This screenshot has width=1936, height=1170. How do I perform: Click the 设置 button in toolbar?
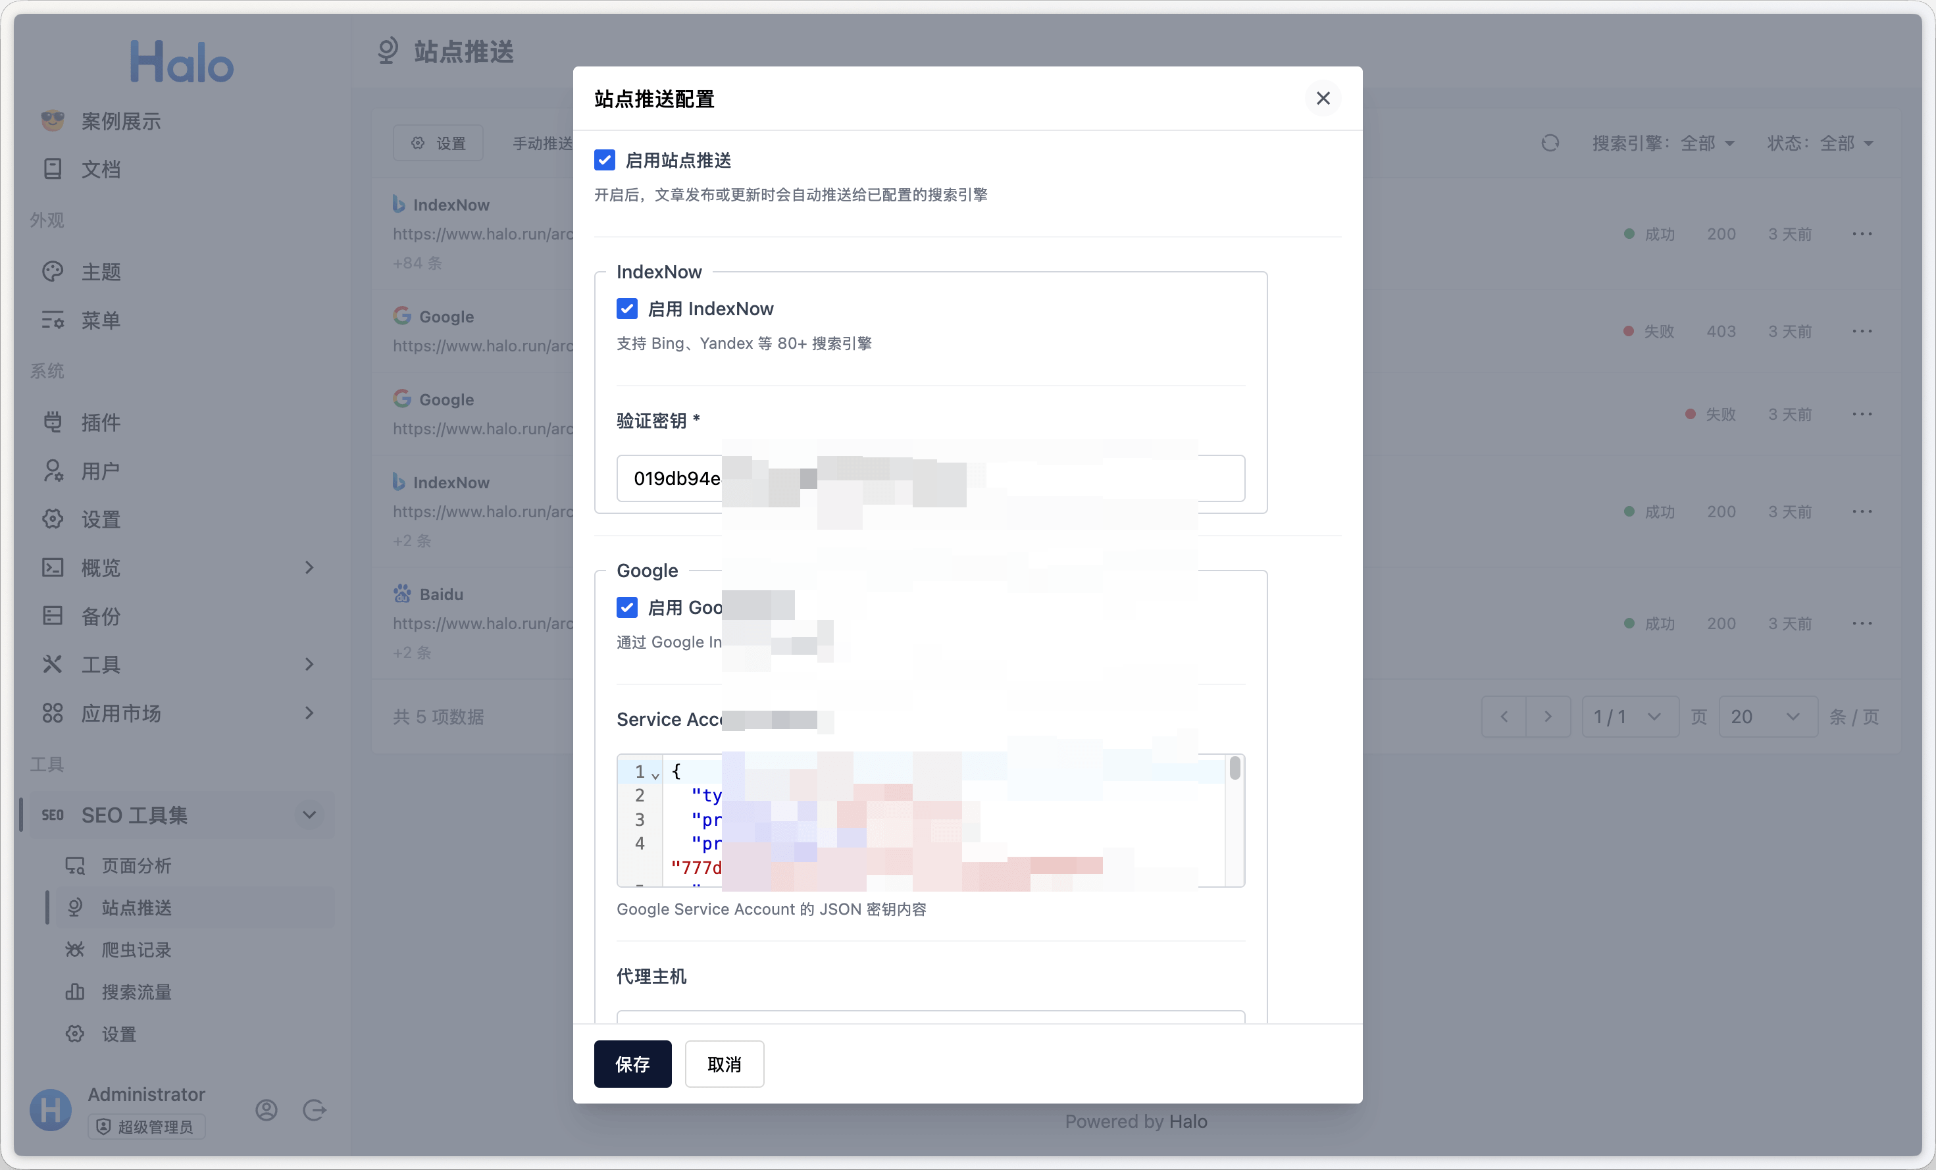point(438,143)
